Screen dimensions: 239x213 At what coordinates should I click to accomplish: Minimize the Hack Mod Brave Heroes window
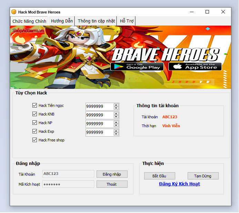(x=192, y=12)
